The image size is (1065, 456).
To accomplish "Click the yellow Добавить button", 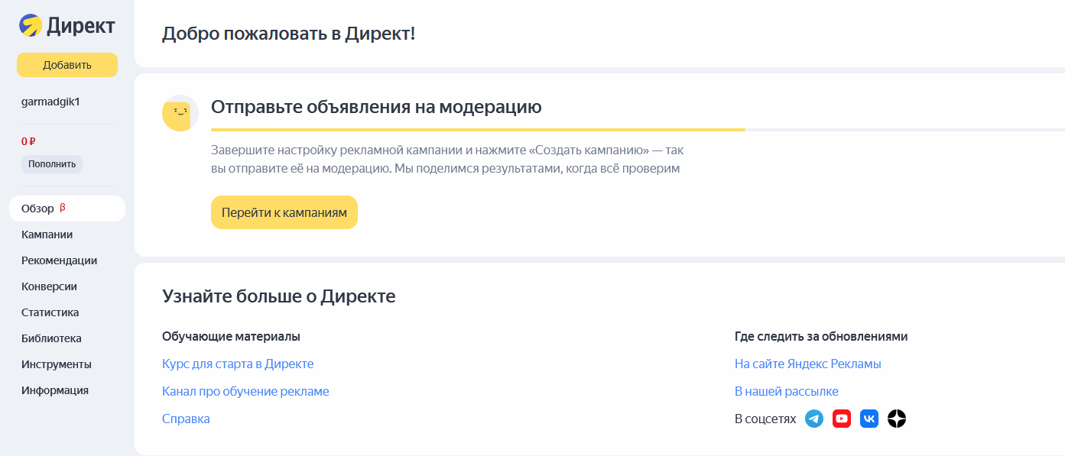I will point(67,65).
